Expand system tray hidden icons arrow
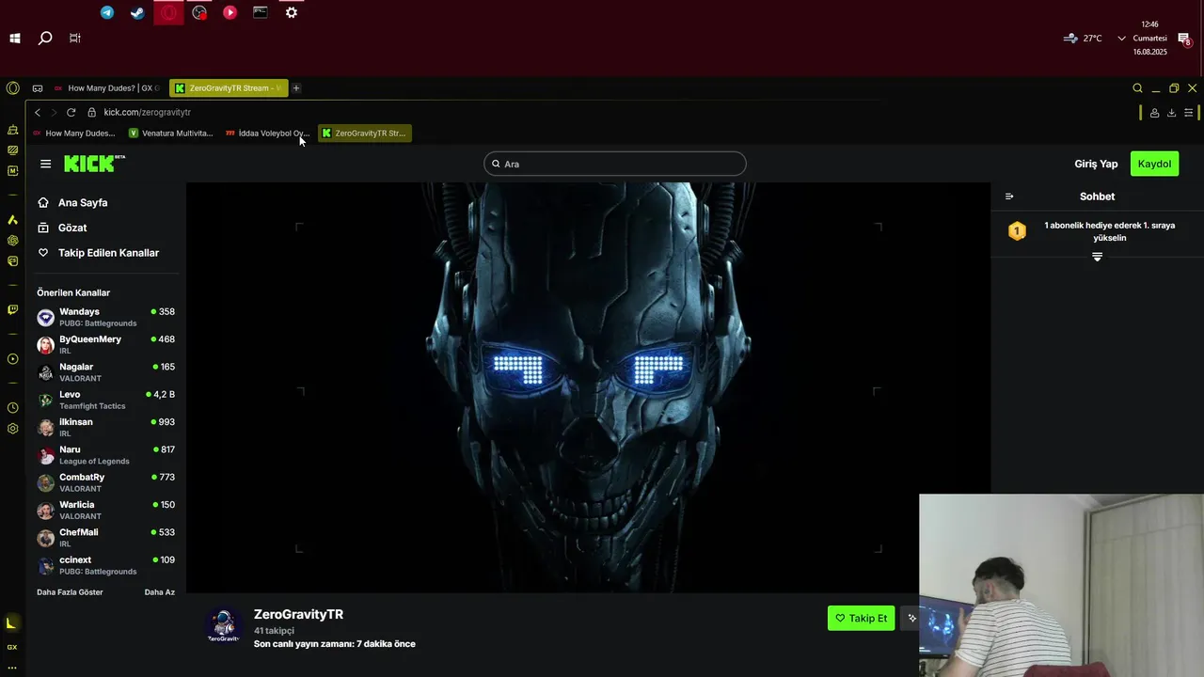The width and height of the screenshot is (1204, 677). 1121,39
